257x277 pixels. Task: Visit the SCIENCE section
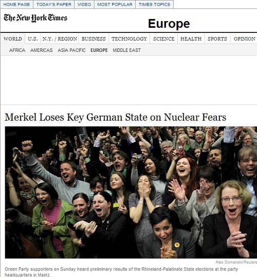[164, 39]
